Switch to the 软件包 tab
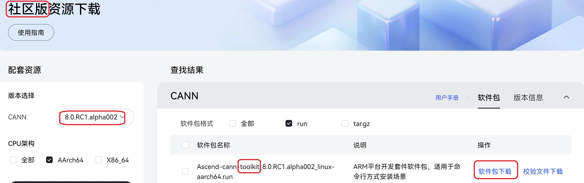Image resolution: width=584 pixels, height=183 pixels. click(x=489, y=98)
